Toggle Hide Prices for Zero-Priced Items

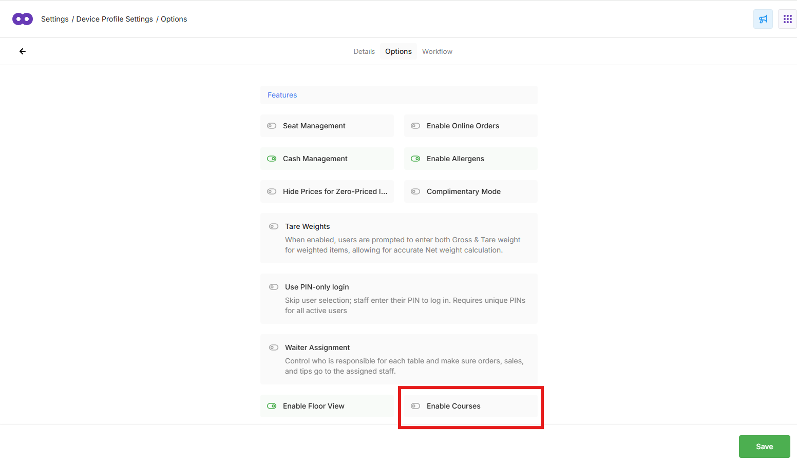pyautogui.click(x=272, y=191)
